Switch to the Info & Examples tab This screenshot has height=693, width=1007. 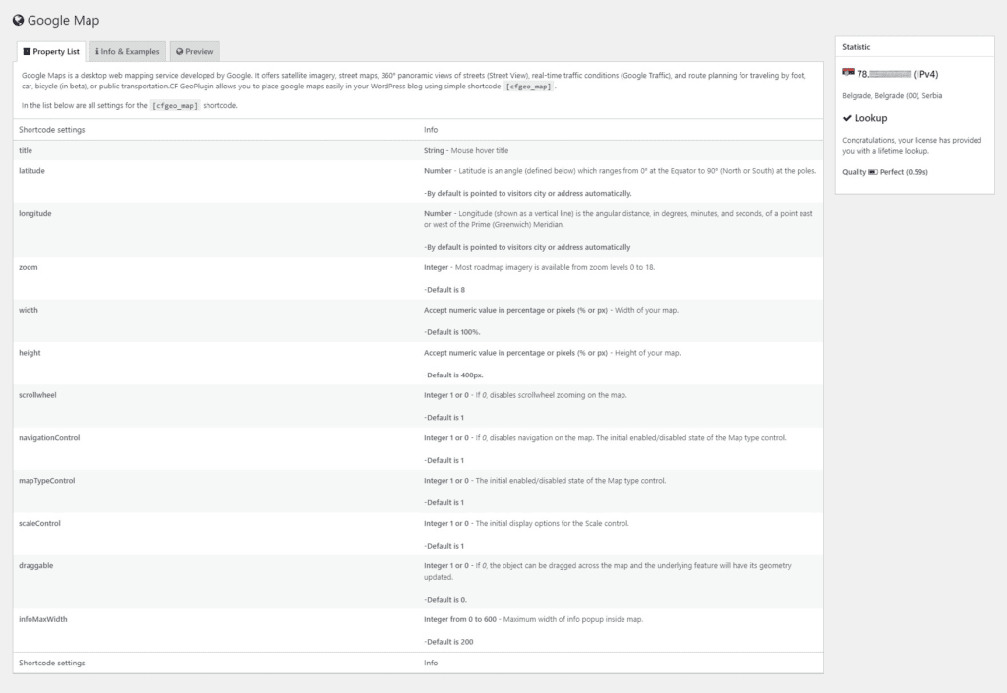click(x=128, y=51)
